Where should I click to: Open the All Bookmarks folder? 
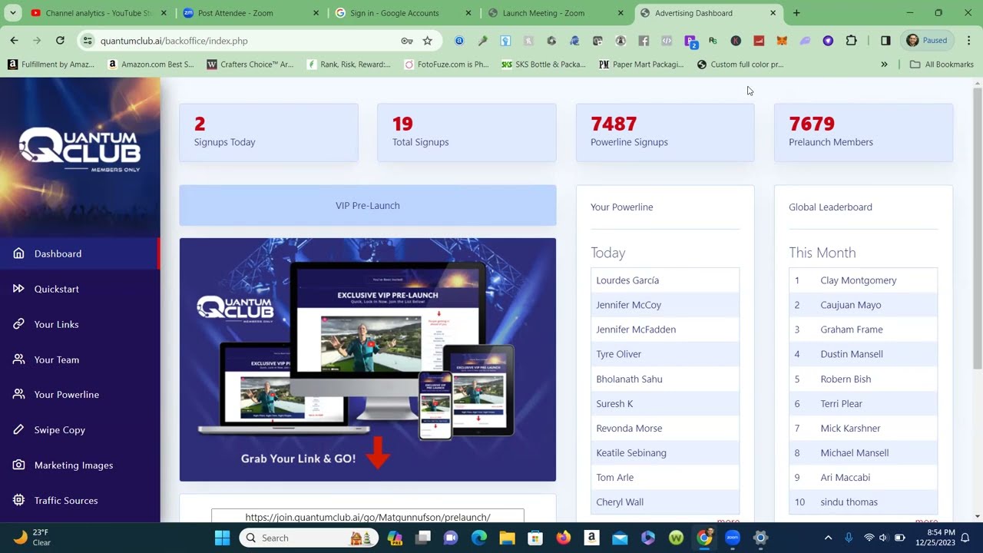[x=942, y=65]
